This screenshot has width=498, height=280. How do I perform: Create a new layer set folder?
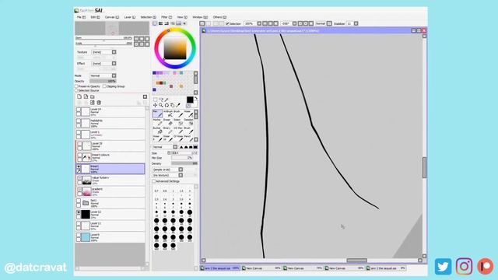[x=93, y=96]
